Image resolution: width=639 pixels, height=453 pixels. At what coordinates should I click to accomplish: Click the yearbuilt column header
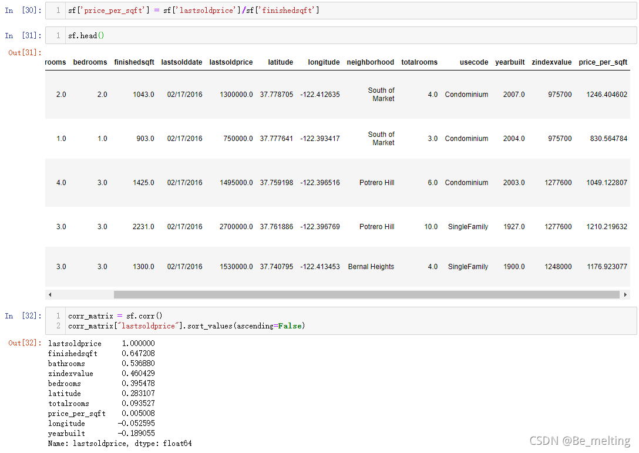tap(510, 62)
